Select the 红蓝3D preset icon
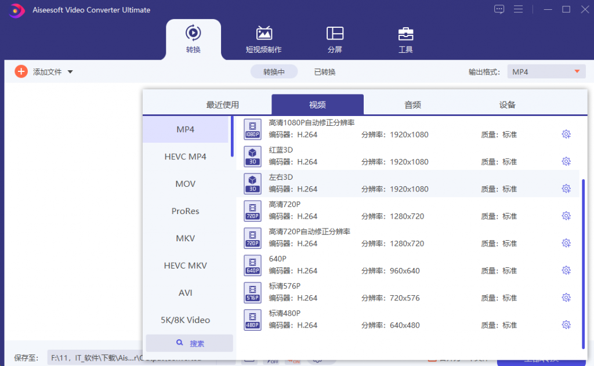 [x=252, y=157]
